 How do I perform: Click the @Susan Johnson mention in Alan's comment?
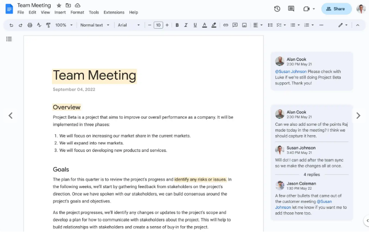[x=291, y=72]
